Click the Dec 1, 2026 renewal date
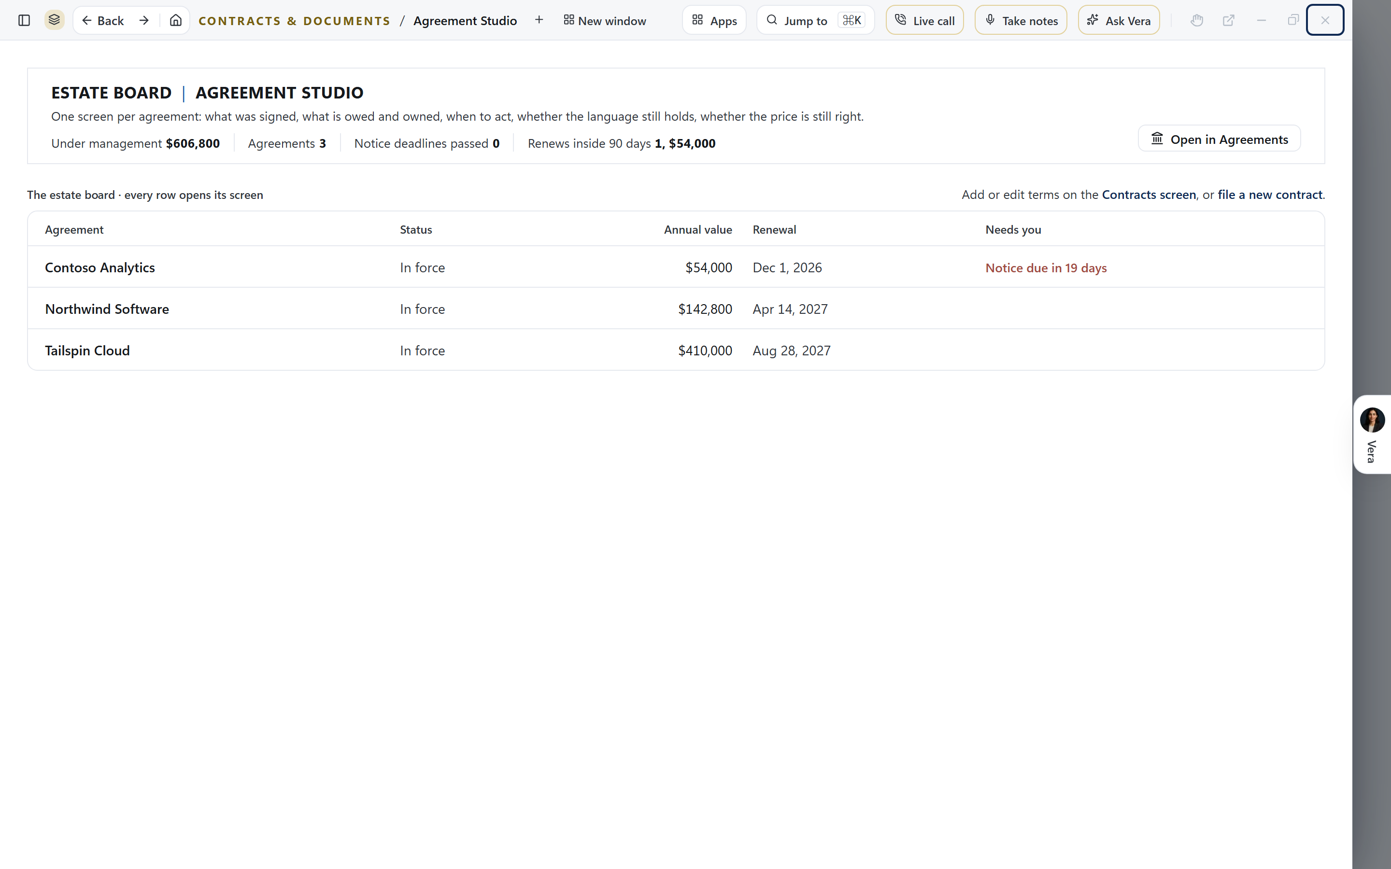Screen dimensions: 1391x869 coord(787,268)
